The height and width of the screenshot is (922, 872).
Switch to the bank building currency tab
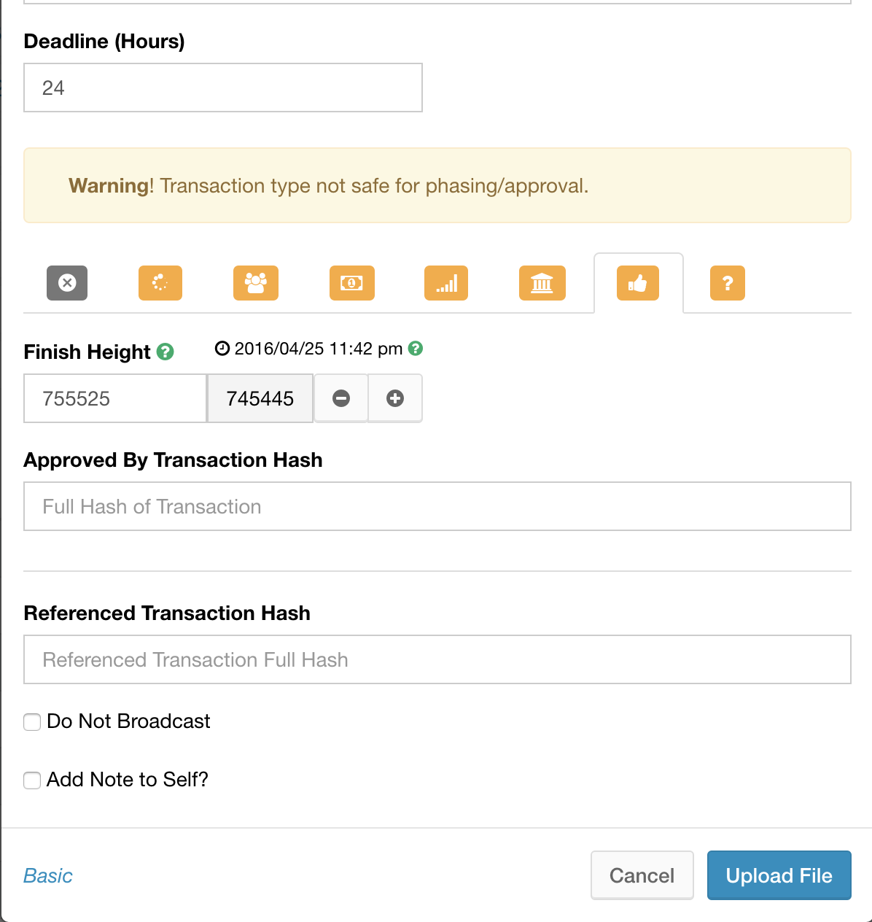point(542,283)
